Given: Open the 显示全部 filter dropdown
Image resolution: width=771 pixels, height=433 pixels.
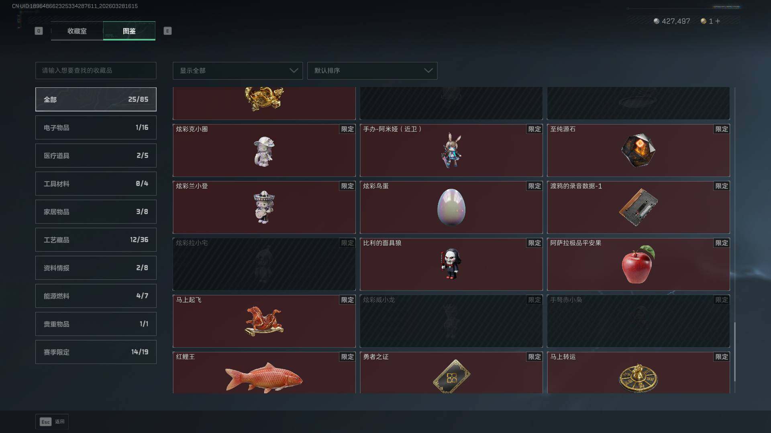Looking at the screenshot, I should pos(238,71).
